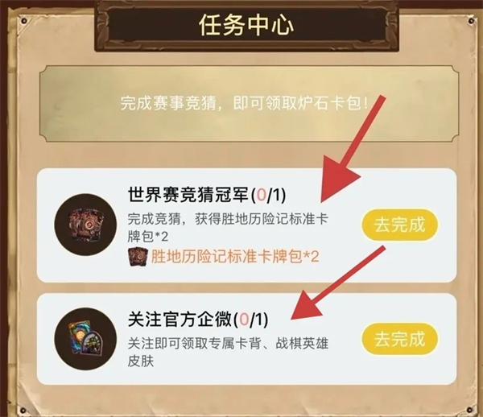This screenshot has height=417, width=483.
Task: Click the card back icon for 关注官方企微
Action: (x=85, y=338)
